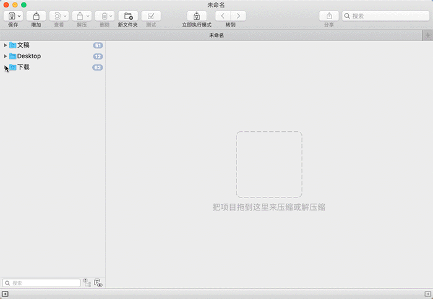Click the magnifier icon in sidebar search
This screenshot has width=433, height=299.
(7, 283)
